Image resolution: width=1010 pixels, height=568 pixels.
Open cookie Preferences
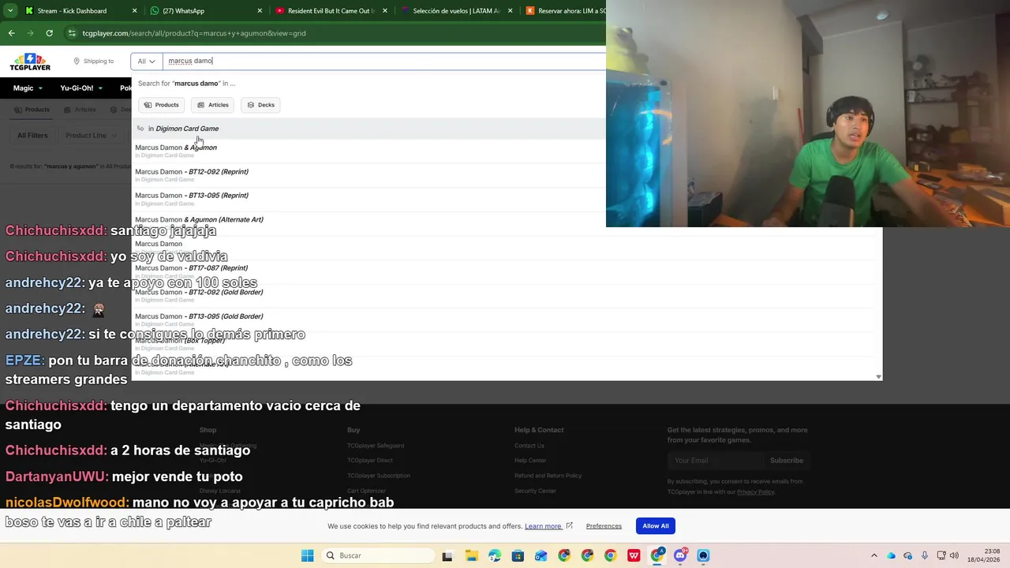[x=604, y=526]
